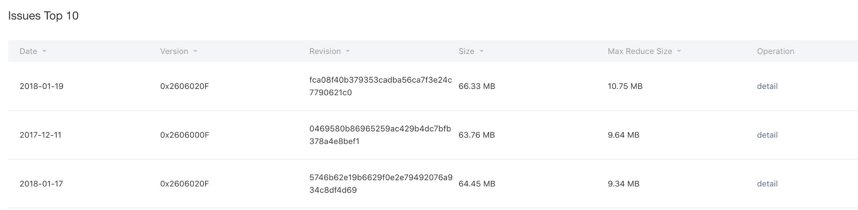The image size is (858, 210).
Task: Open detail for the 2018-01-19 issue
Action: (x=767, y=86)
